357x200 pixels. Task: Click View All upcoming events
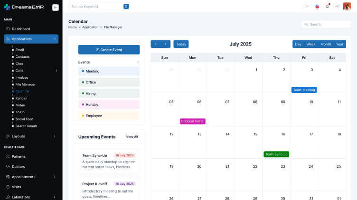pos(132,136)
